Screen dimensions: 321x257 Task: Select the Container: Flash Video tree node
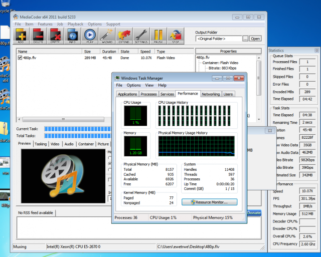(x=220, y=63)
